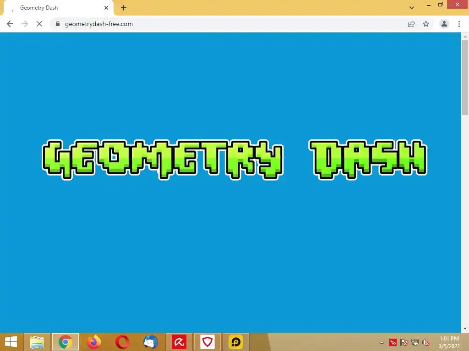
Task: Open the clock showing 1:01 PM
Action: pyautogui.click(x=449, y=342)
